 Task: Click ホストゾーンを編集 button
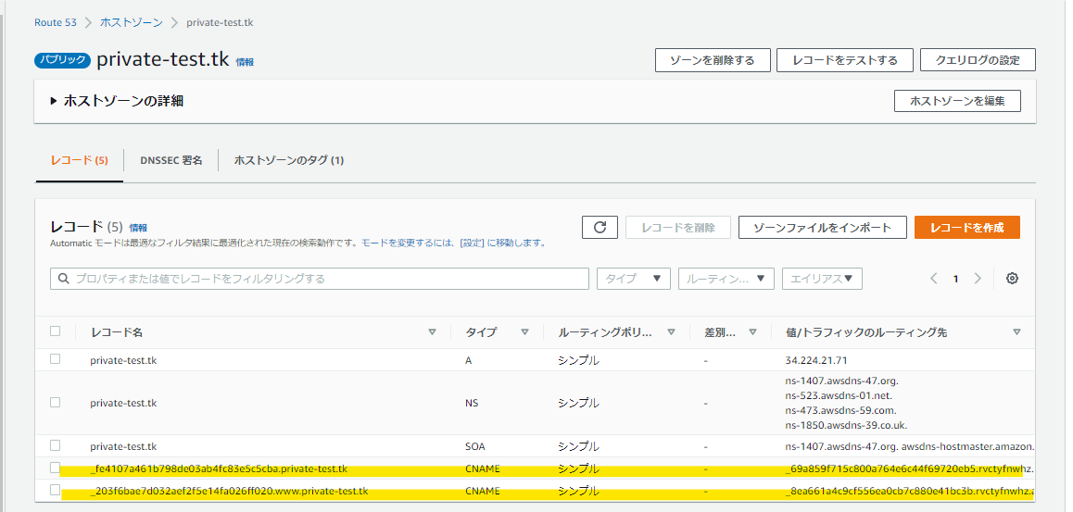pos(957,101)
